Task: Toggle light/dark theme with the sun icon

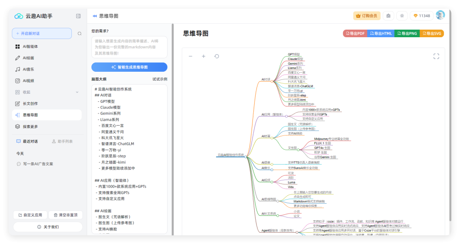Action: [x=402, y=16]
